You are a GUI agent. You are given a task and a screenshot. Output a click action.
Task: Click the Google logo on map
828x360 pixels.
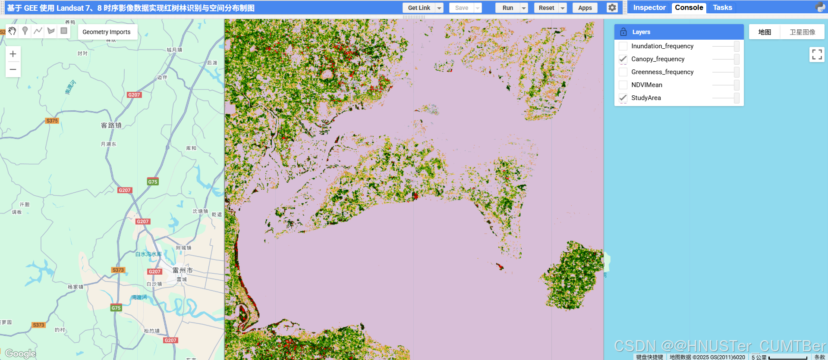click(x=20, y=354)
